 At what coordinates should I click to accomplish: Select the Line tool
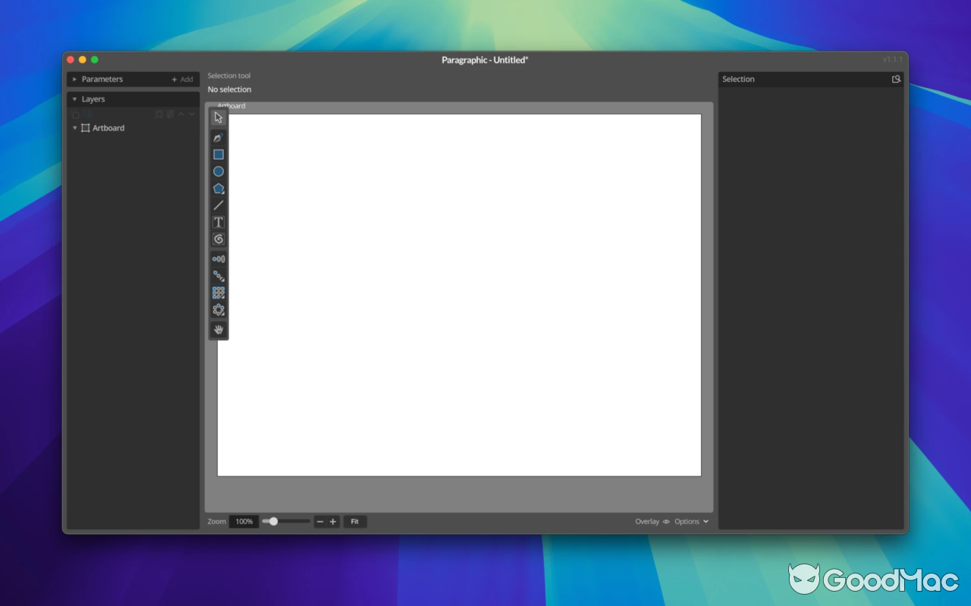pos(218,205)
